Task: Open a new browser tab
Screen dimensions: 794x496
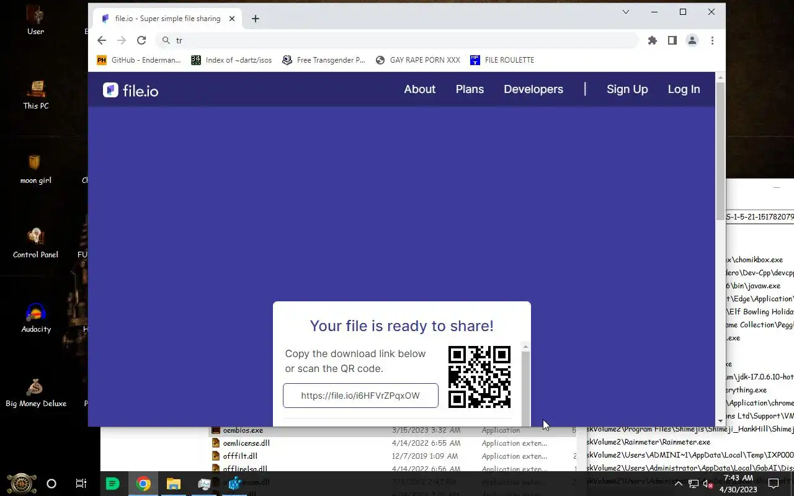Action: click(x=256, y=19)
